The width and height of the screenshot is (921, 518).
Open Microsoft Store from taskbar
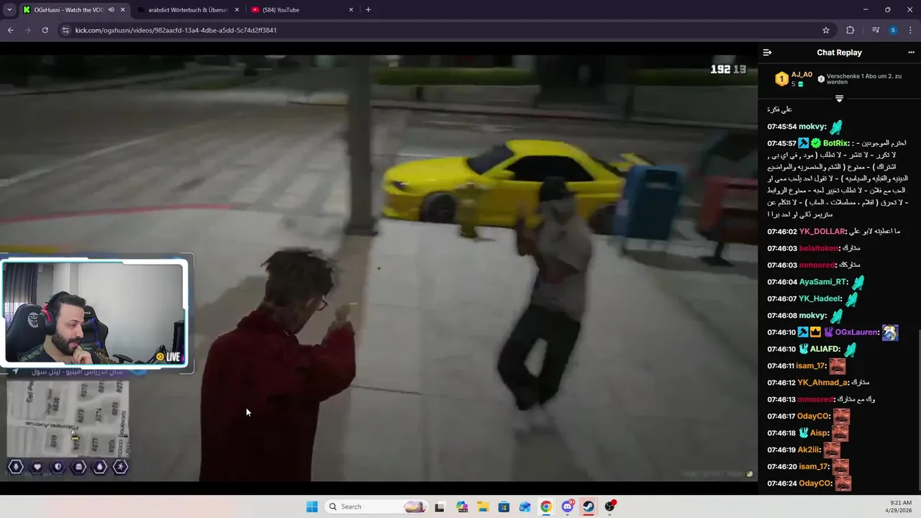(504, 506)
